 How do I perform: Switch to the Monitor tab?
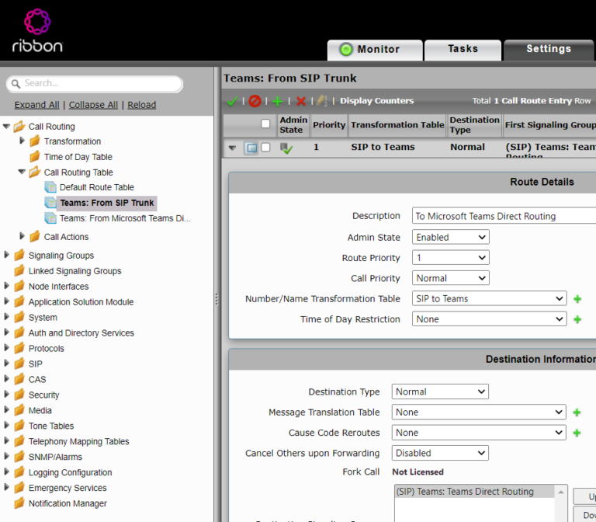point(375,50)
